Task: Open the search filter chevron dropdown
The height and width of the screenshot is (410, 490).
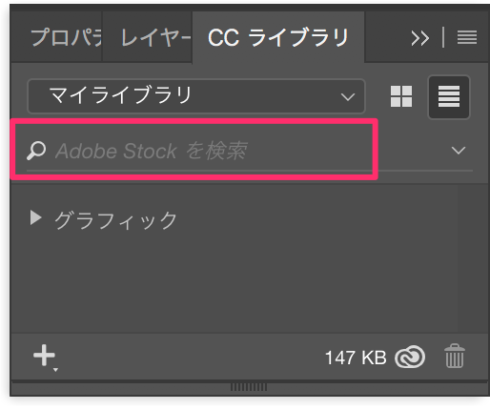Action: [459, 150]
